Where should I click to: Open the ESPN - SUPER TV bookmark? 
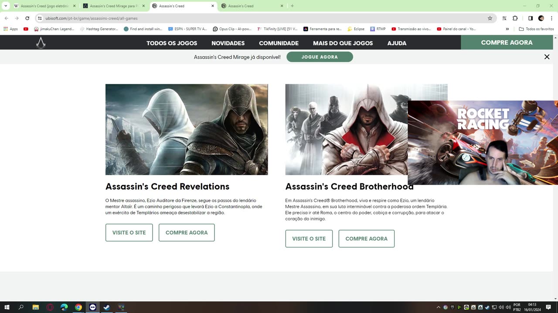187,29
